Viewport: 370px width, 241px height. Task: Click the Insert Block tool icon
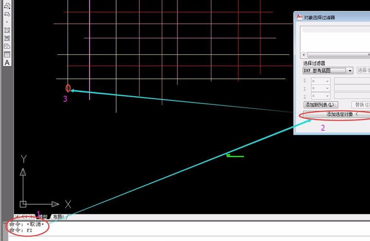click(7, 6)
